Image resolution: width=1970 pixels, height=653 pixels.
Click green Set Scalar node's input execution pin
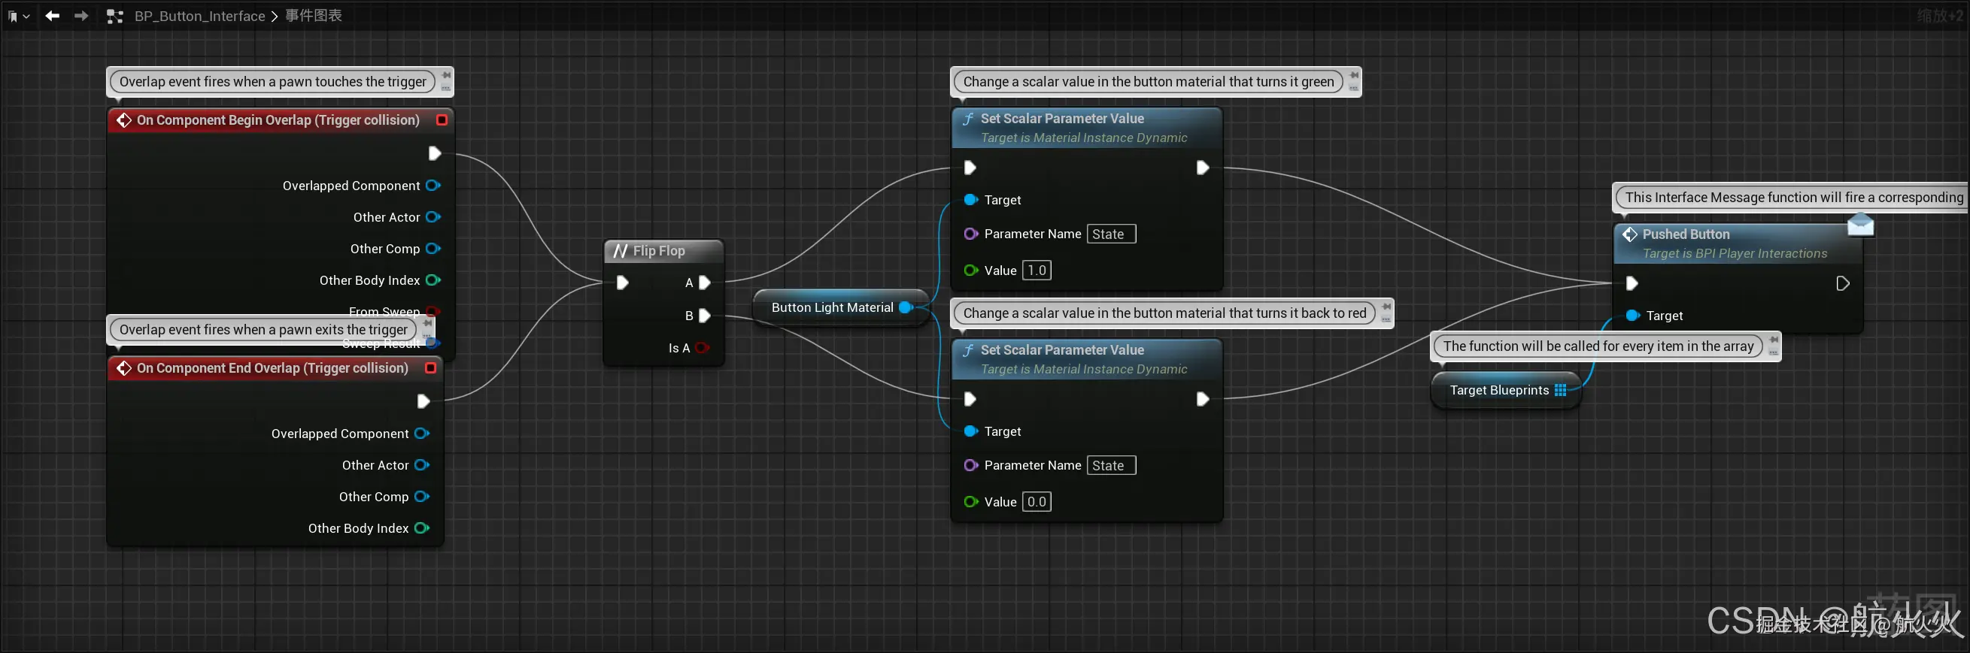coord(970,168)
